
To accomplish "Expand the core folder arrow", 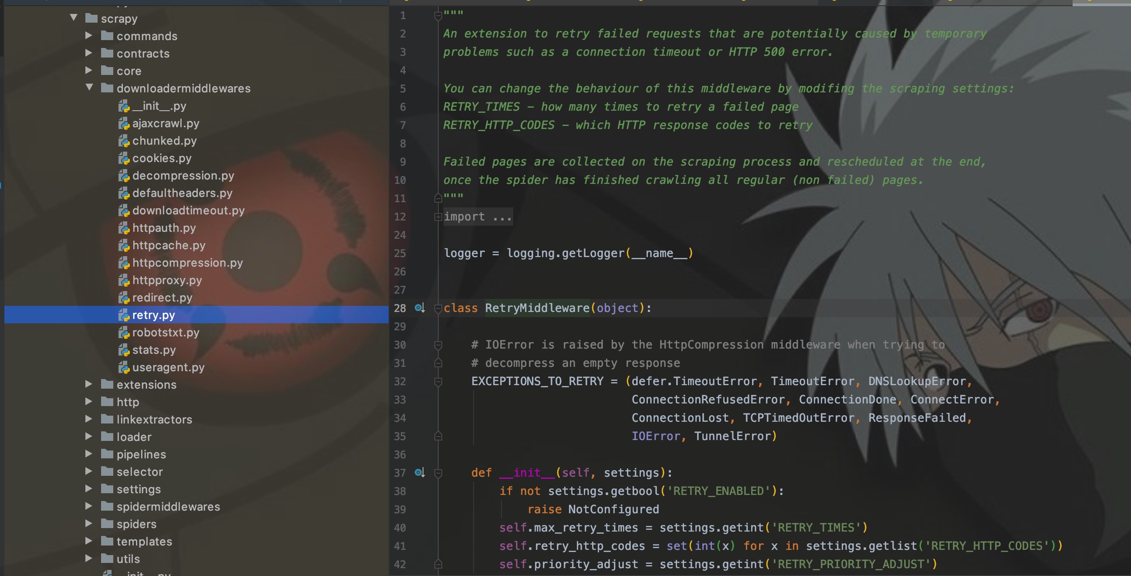I will [89, 70].
